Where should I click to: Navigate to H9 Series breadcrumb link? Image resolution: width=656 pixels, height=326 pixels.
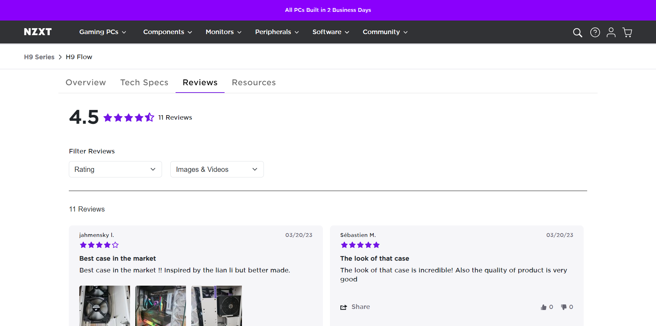coord(39,57)
